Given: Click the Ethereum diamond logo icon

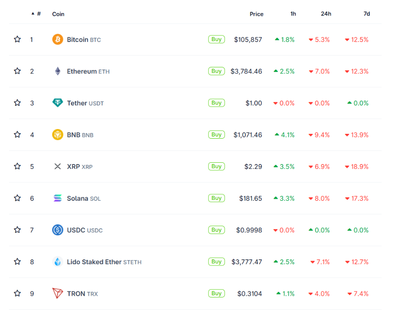Looking at the screenshot, I should pos(58,71).
